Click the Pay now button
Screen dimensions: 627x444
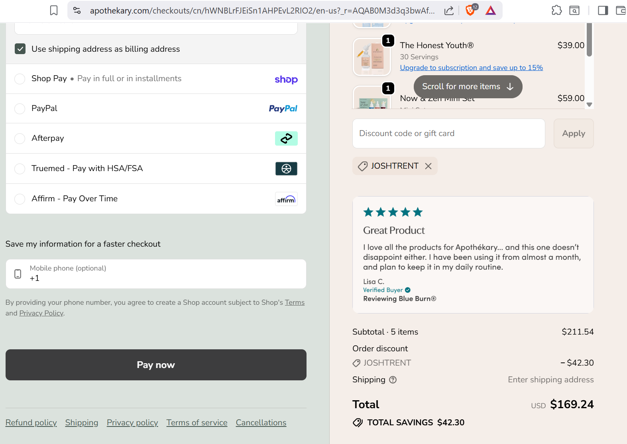point(156,365)
